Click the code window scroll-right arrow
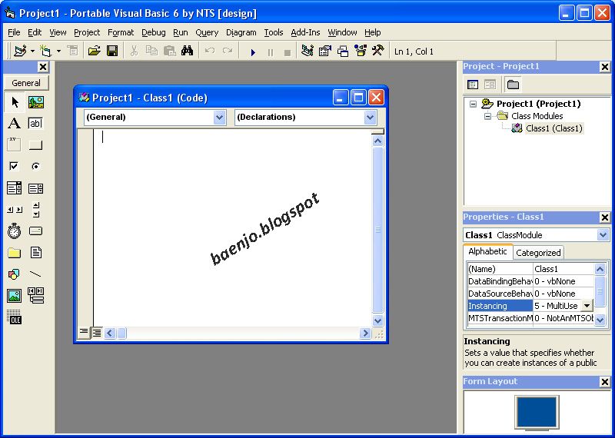 [365, 333]
